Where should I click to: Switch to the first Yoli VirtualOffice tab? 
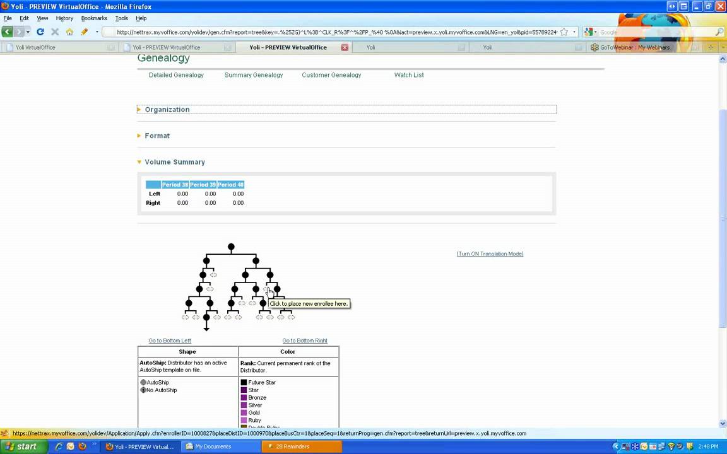[x=59, y=47]
